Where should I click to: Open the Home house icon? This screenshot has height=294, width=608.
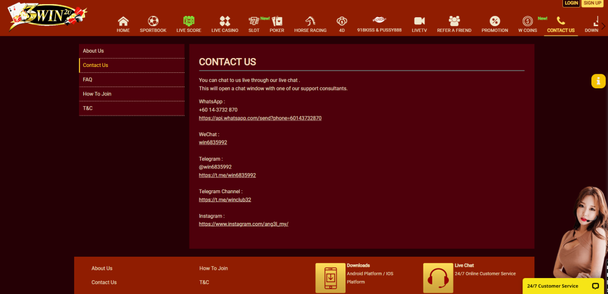(123, 21)
